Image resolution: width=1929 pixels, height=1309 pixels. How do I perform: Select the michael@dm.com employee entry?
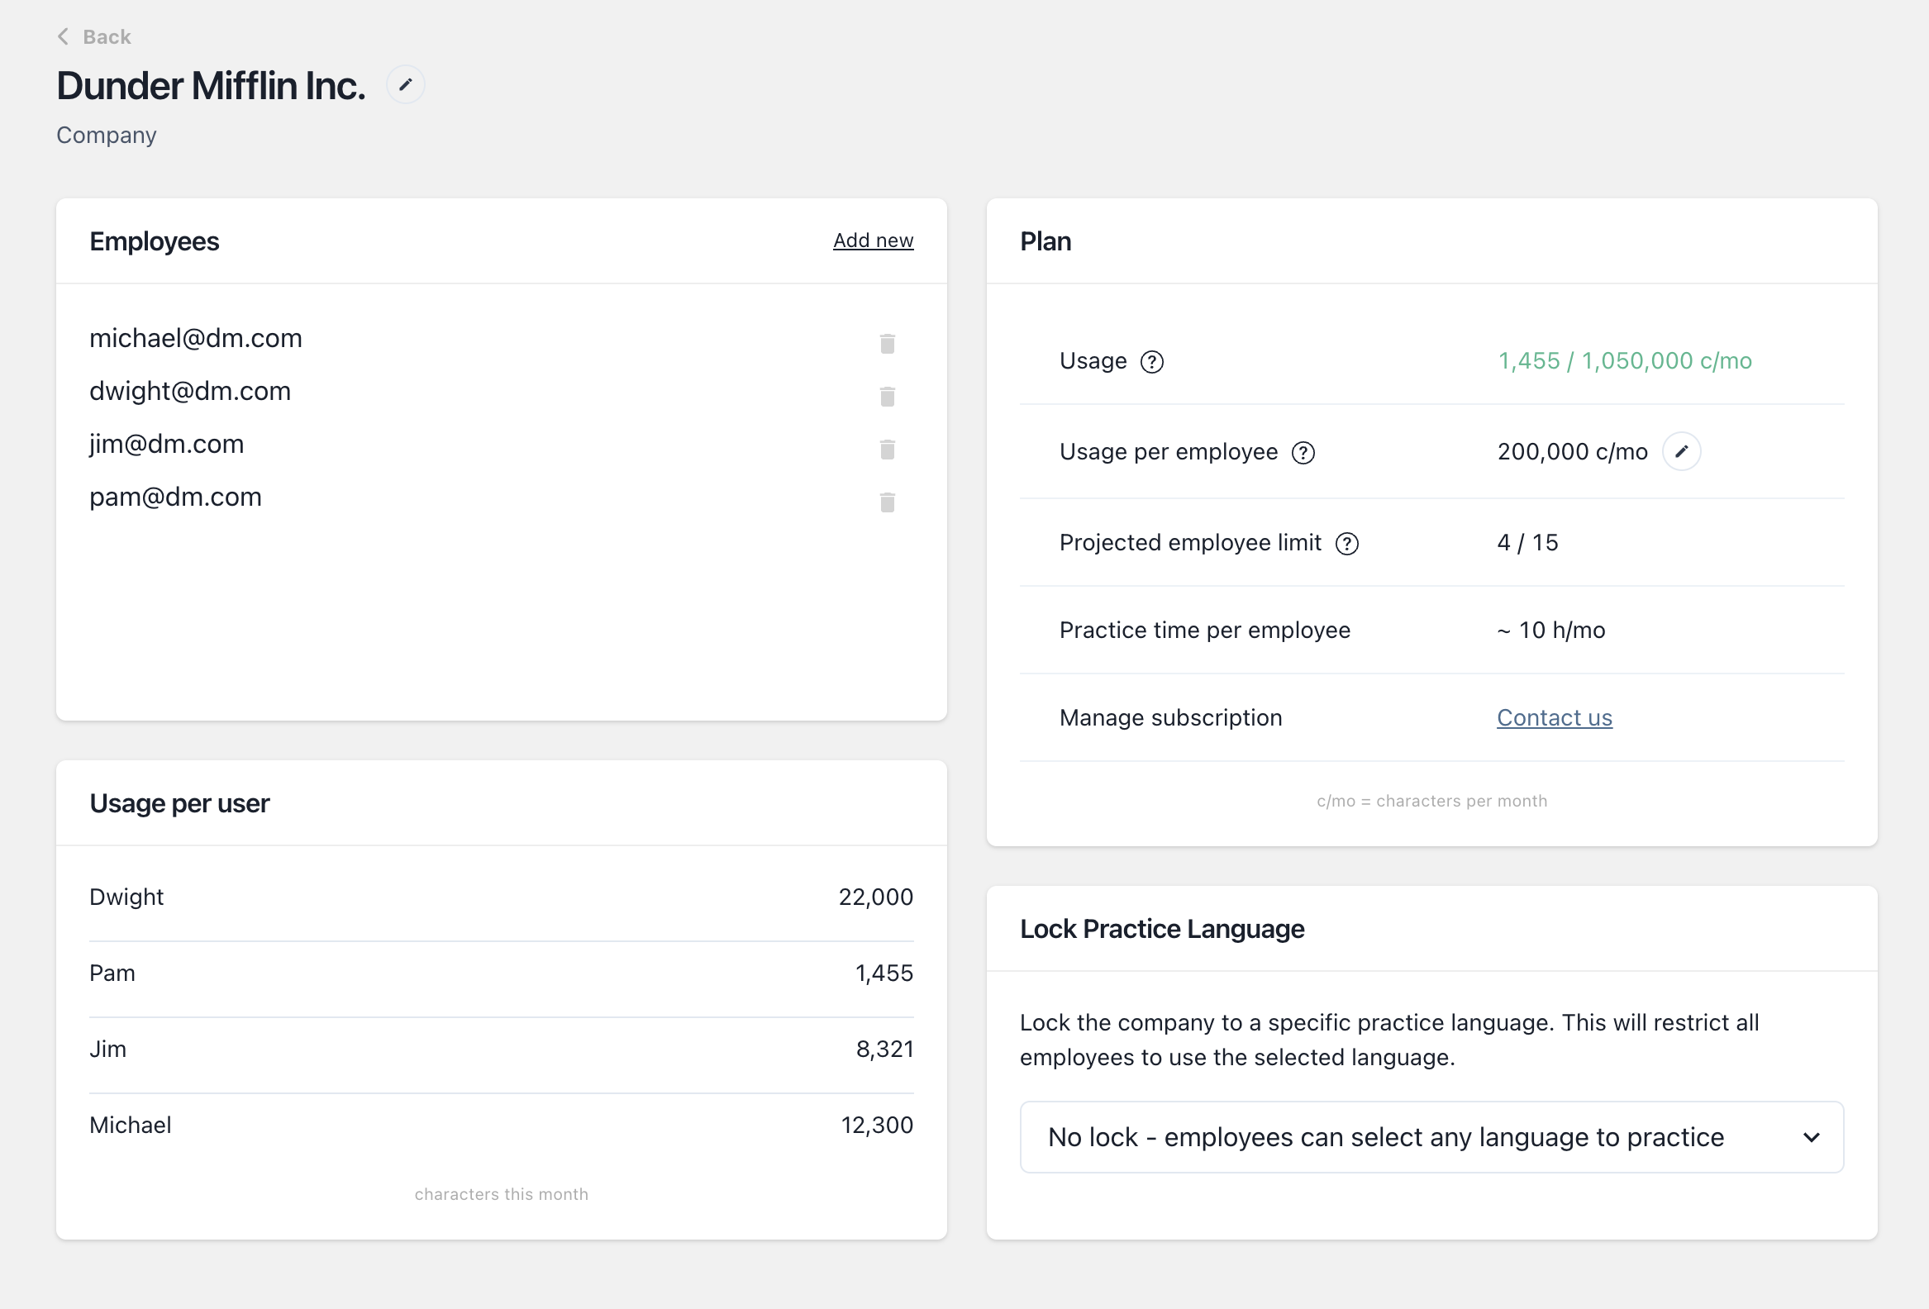(x=195, y=338)
